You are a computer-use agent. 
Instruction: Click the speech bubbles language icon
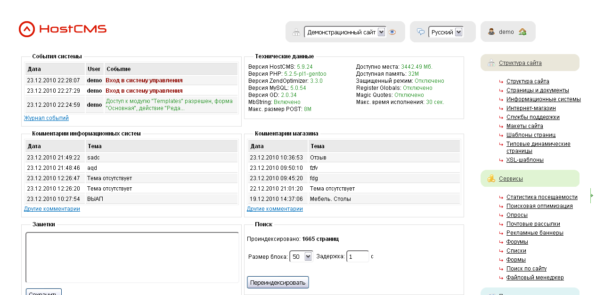421,32
